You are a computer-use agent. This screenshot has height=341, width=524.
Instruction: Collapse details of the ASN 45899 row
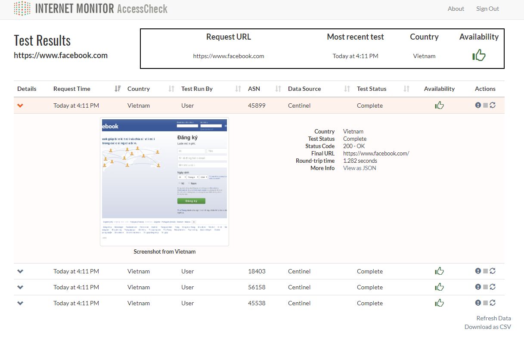pos(20,105)
